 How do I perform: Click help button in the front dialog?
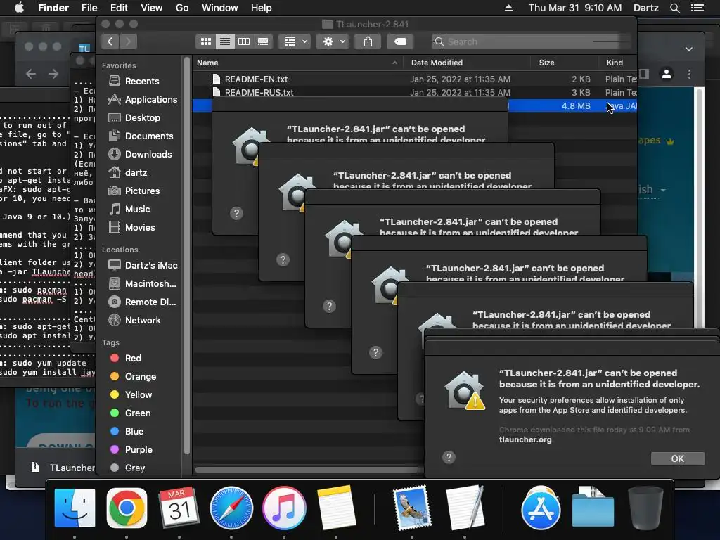tap(449, 457)
